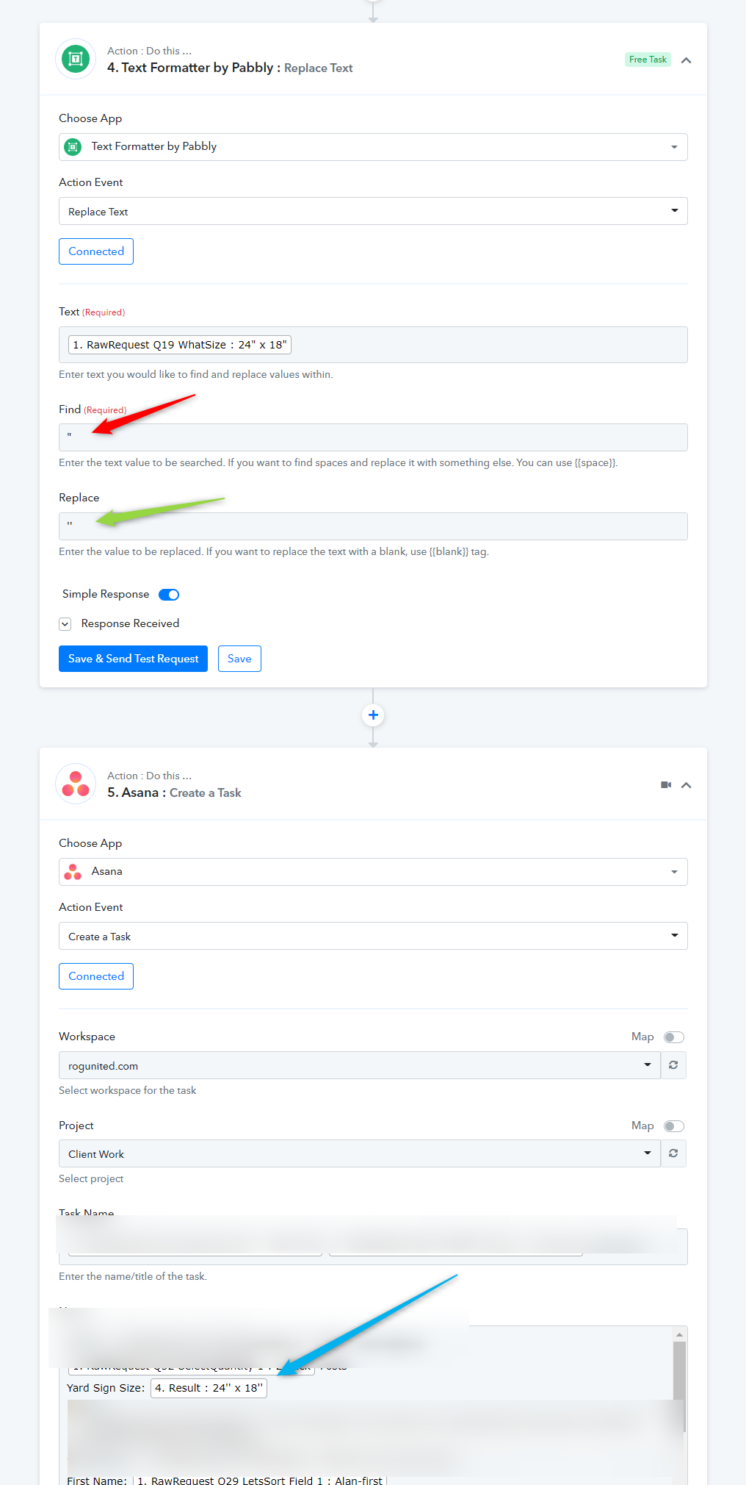Open the Client Work project dropdown
746x1485 pixels.
[360, 1153]
